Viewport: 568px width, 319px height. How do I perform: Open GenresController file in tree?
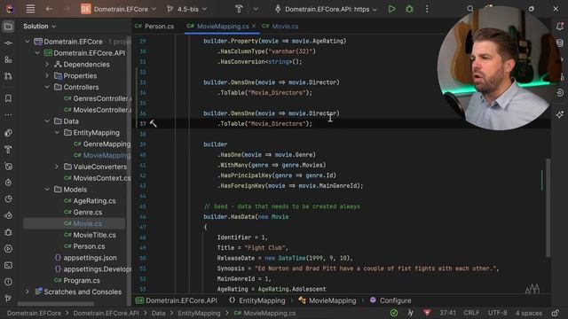pos(98,98)
